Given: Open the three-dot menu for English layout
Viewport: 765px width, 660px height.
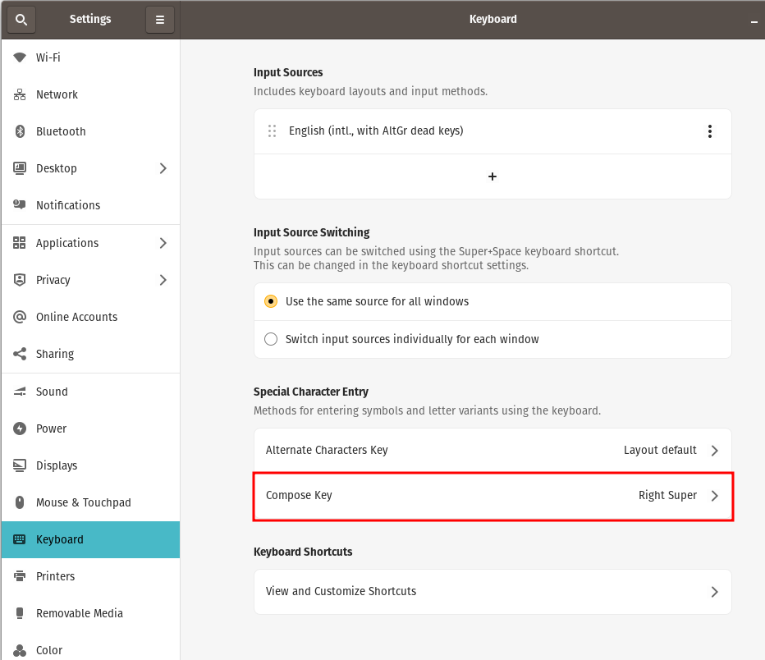Looking at the screenshot, I should (709, 131).
